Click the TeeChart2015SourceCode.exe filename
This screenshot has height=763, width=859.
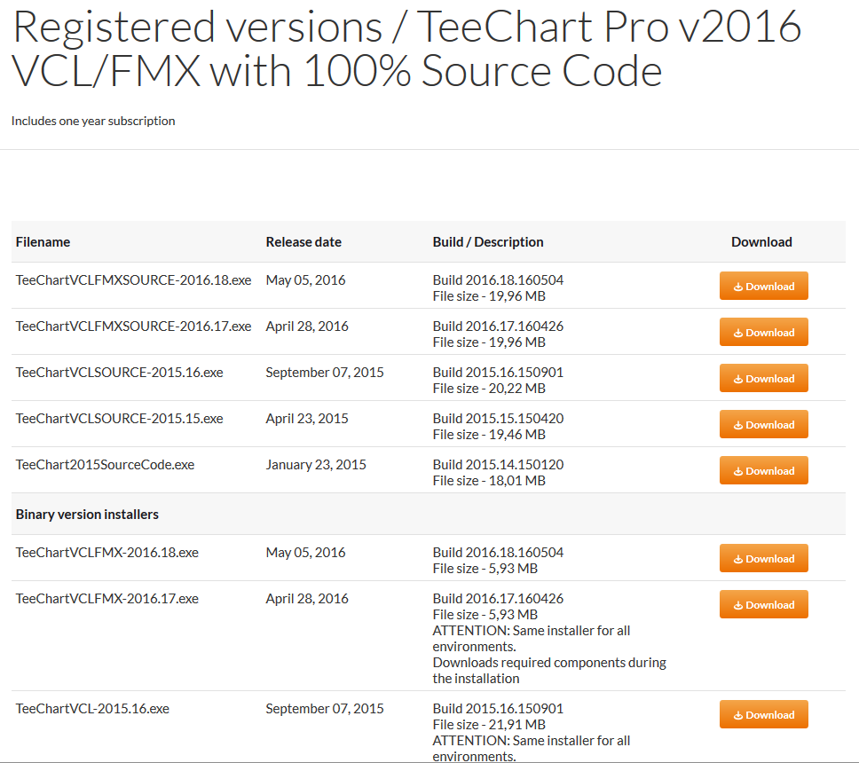tap(106, 465)
